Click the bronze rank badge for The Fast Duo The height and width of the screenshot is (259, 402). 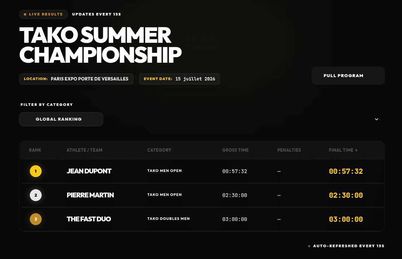point(36,219)
